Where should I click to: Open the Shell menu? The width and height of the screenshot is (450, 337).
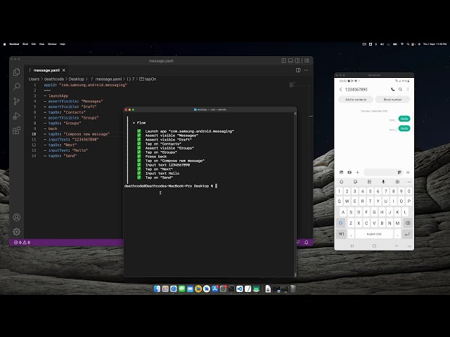tap(25, 44)
